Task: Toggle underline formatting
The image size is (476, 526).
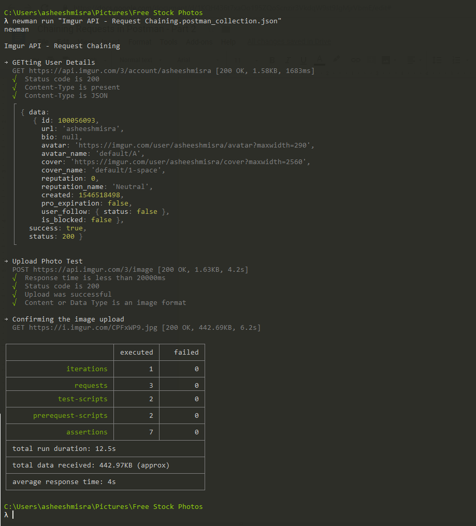Action: pyautogui.click(x=303, y=59)
